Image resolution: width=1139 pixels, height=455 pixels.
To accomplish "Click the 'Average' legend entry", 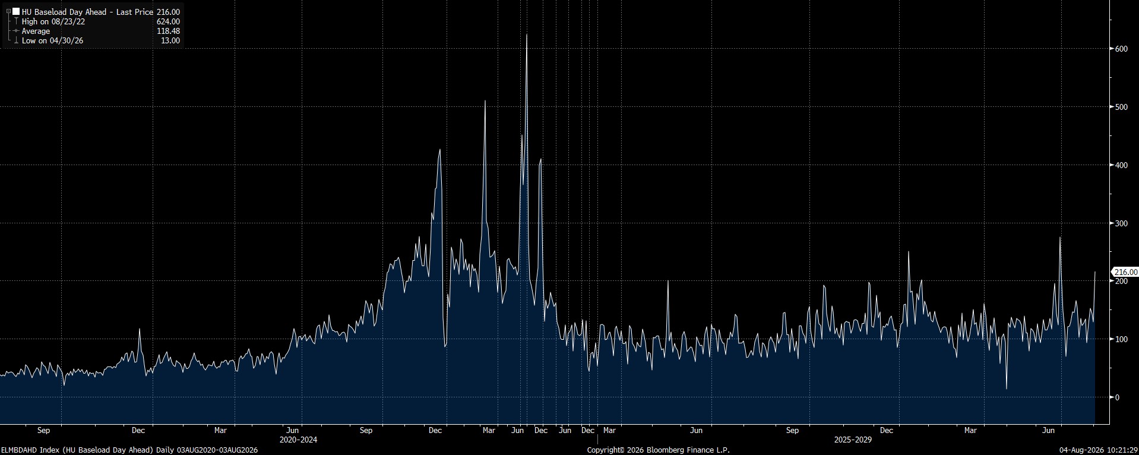I will coord(36,31).
